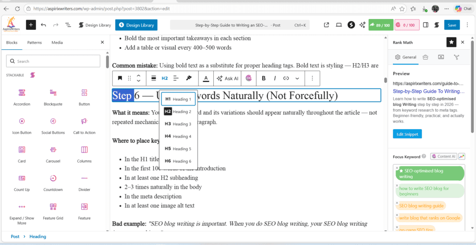Switch to the Media tab

(x=57, y=42)
